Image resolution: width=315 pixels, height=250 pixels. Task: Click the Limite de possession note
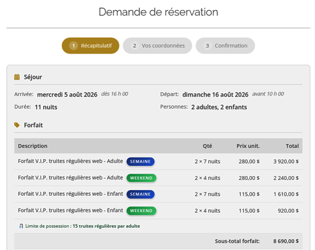(x=83, y=226)
